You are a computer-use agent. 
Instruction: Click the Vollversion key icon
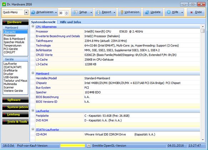pos(122,12)
